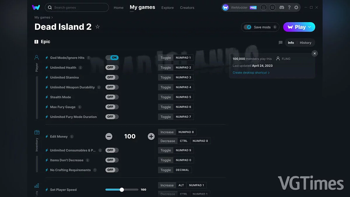The height and width of the screenshot is (197, 350).
Task: Close the info panel with X
Action: pos(314,53)
